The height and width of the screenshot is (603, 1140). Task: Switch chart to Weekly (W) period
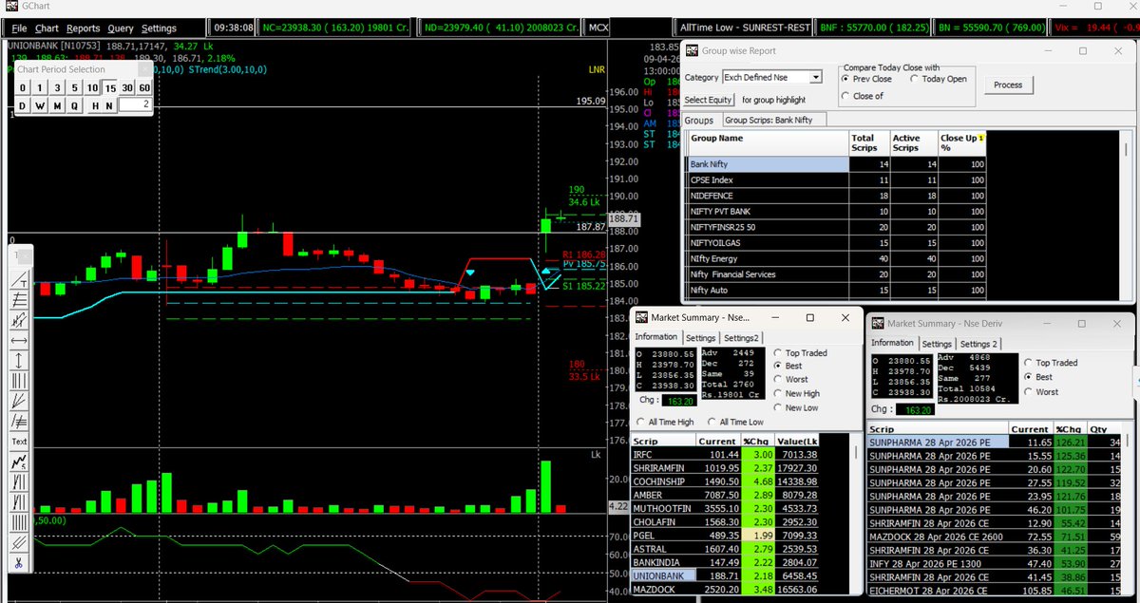(39, 105)
